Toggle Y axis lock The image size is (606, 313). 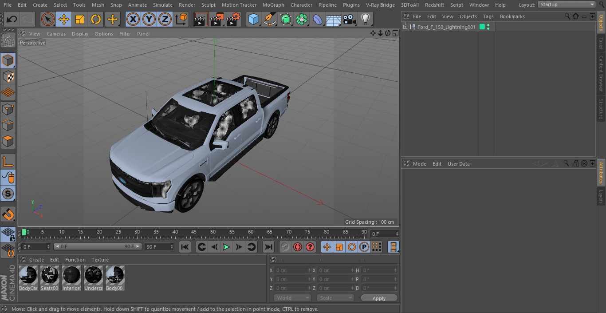pos(149,19)
